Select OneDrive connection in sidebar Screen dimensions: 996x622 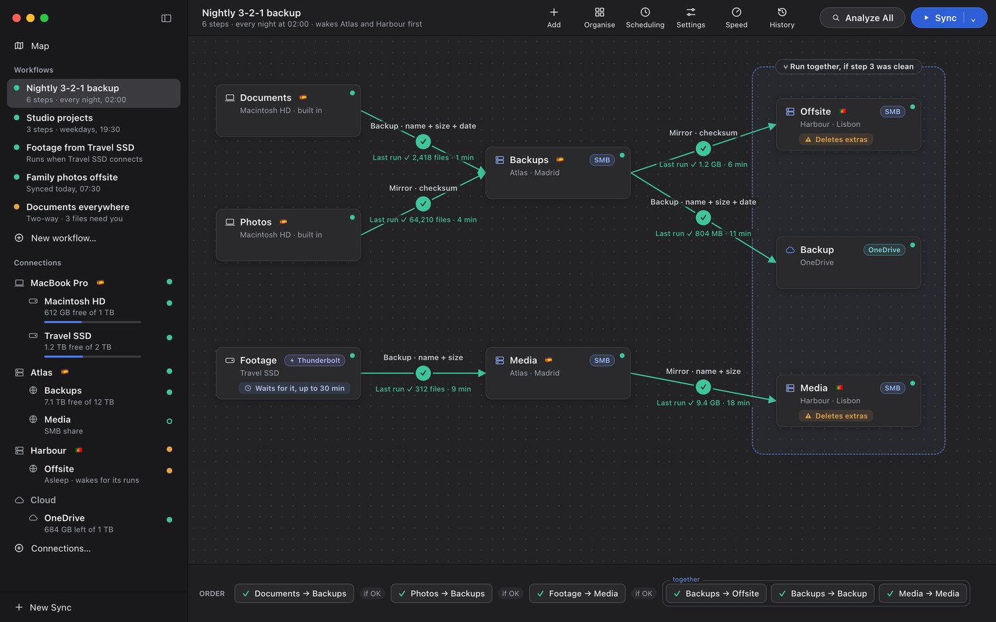coord(94,523)
